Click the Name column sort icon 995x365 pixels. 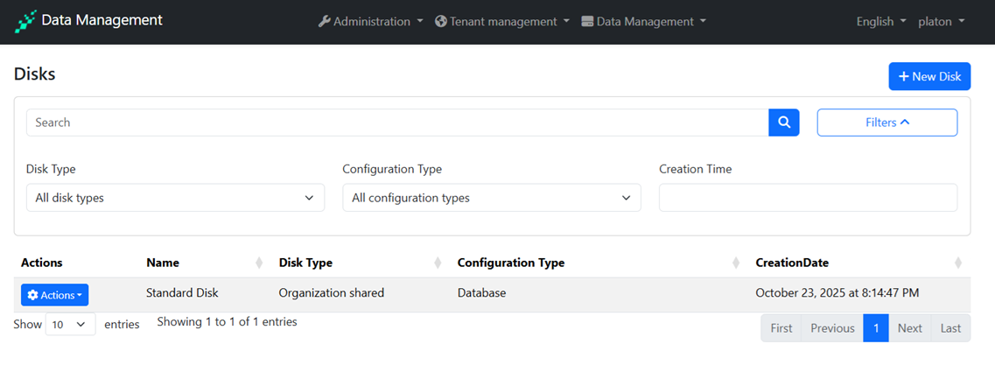coord(259,263)
